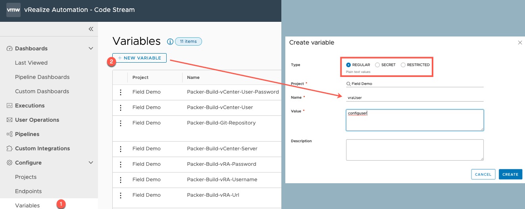The height and width of the screenshot is (209, 525).
Task: Collapse the Dashboards section chevron
Action: [x=91, y=48]
